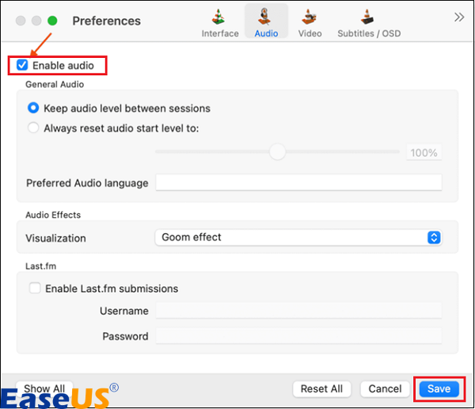Select the Audio preferences cone icon

pyautogui.click(x=266, y=17)
